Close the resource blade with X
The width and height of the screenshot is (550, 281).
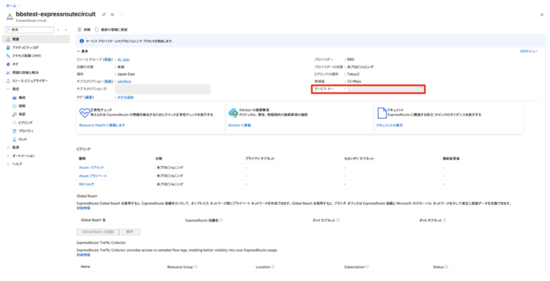(542, 14)
